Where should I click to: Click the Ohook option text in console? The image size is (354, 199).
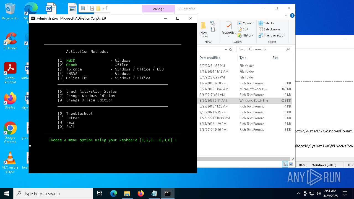coord(72,65)
